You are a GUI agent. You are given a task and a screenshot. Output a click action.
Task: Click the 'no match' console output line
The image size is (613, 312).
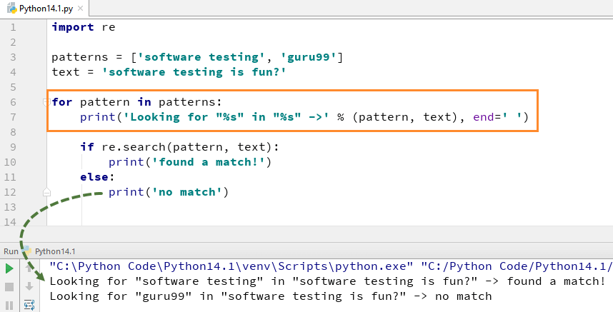coord(271,296)
